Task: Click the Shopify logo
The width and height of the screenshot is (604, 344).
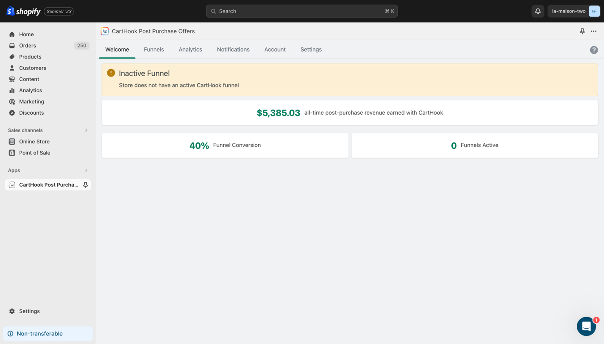Action: [x=24, y=11]
